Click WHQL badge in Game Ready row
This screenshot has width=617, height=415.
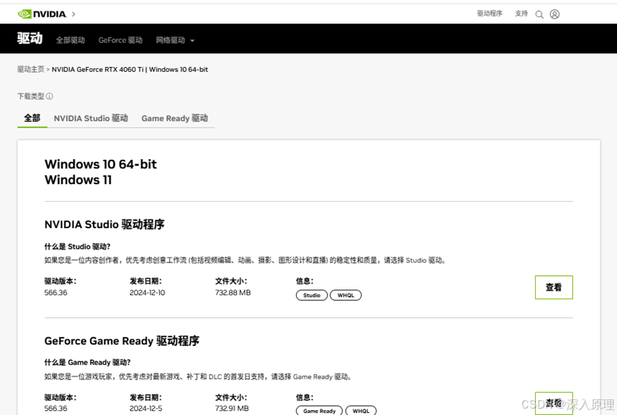point(361,411)
